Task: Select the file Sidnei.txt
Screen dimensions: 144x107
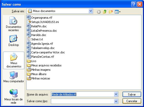Action: click(35, 39)
